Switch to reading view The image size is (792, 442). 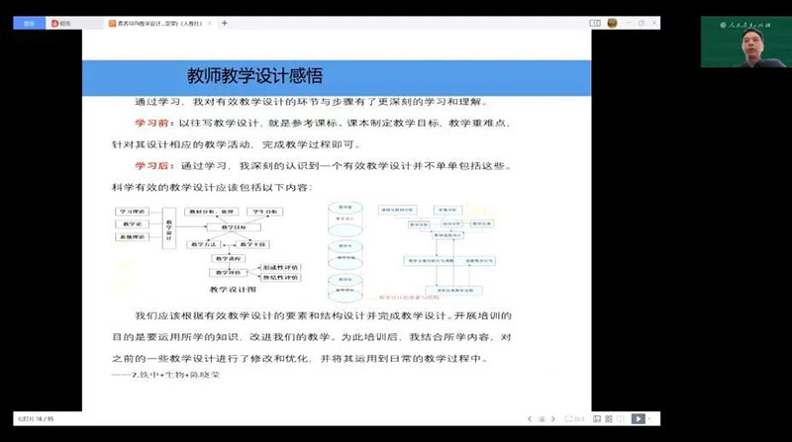tap(621, 419)
